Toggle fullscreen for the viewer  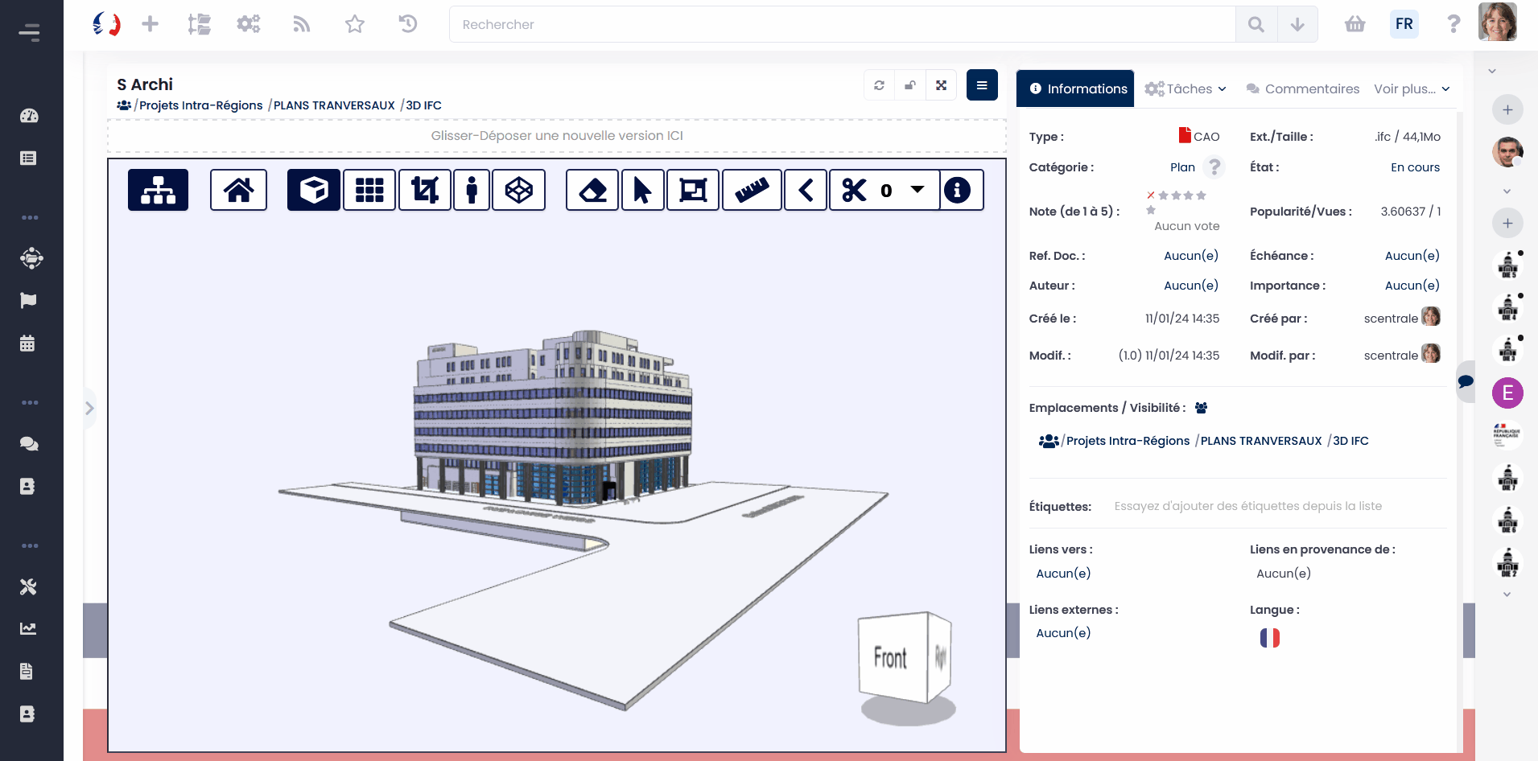(941, 85)
